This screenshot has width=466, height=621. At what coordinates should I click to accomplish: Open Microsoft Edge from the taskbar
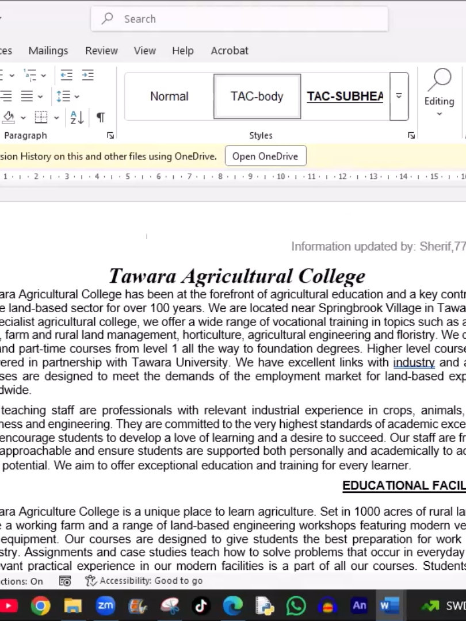[233, 605]
